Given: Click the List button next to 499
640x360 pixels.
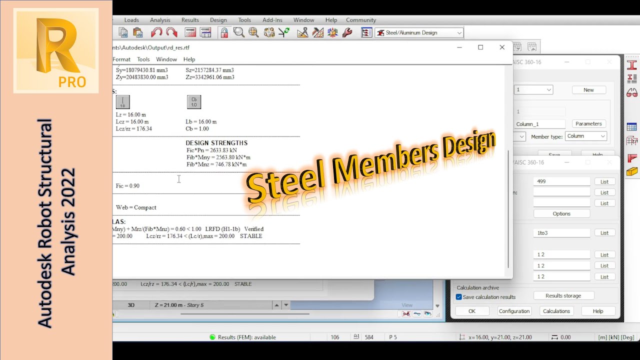Looking at the screenshot, I should pos(604,181).
